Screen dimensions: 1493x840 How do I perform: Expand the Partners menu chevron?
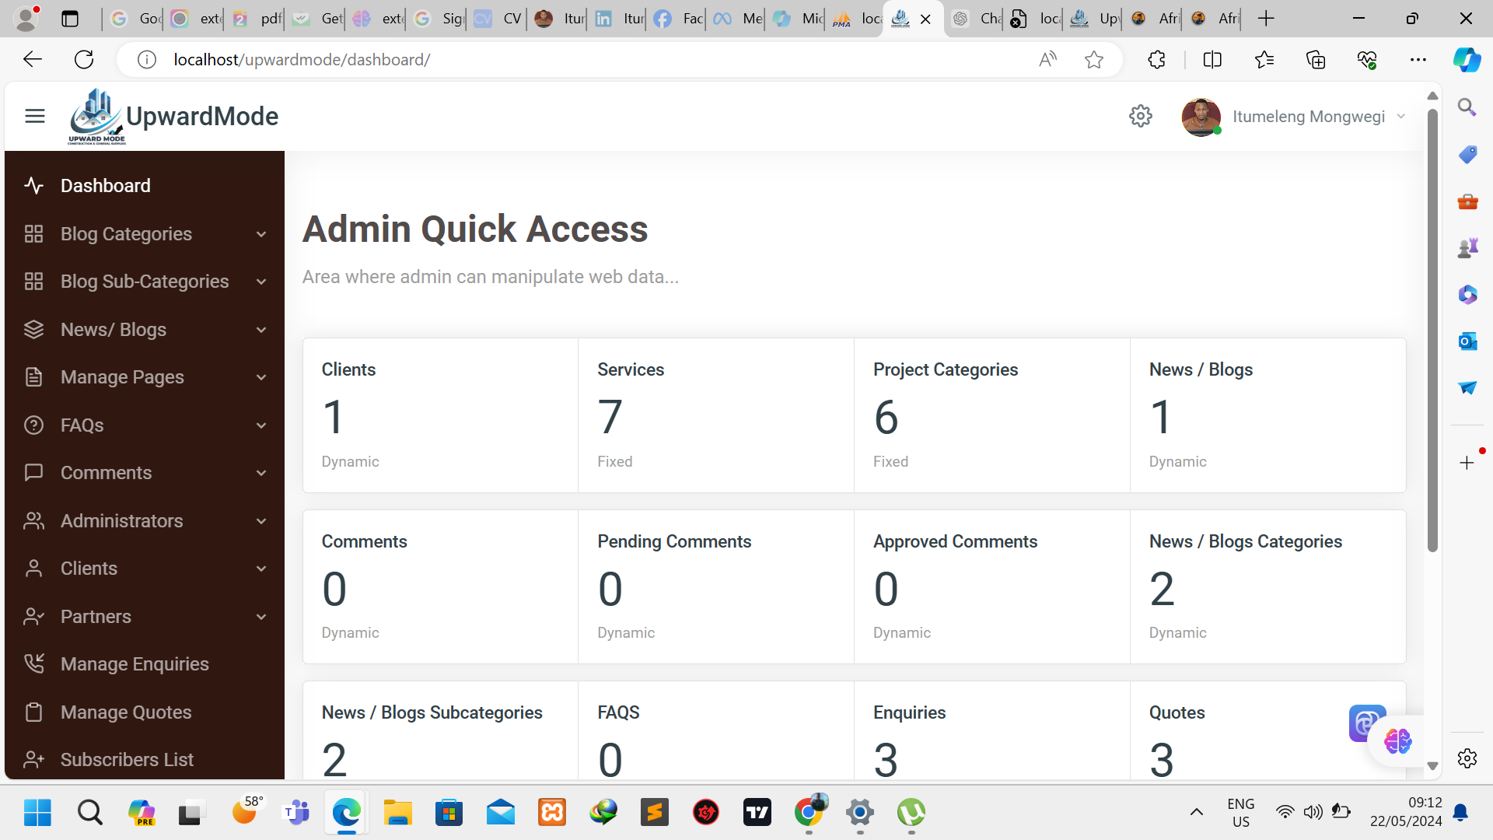coord(261,617)
